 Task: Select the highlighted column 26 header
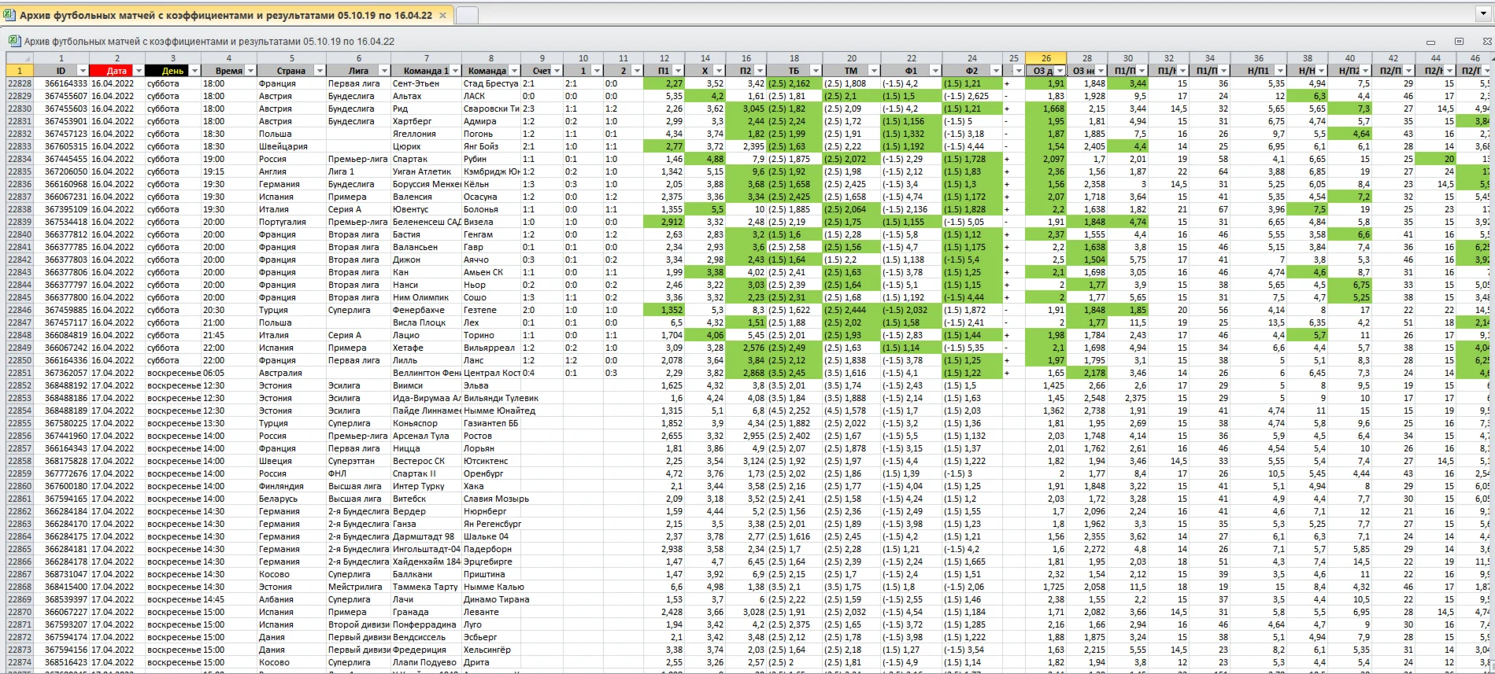tap(1045, 58)
